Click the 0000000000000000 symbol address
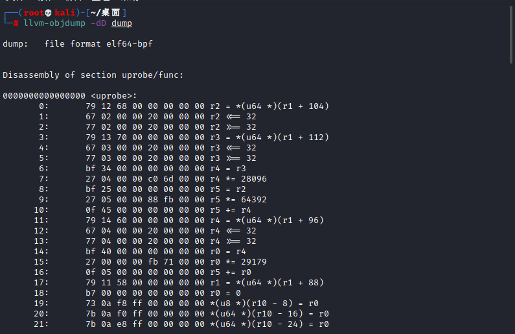 [x=44, y=96]
